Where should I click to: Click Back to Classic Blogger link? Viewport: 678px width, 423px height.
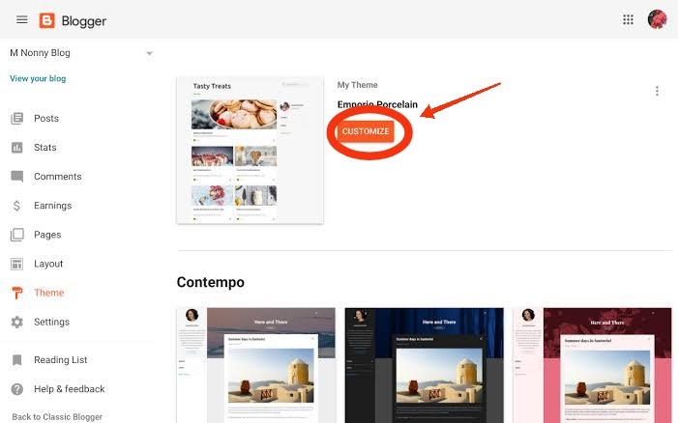pyautogui.click(x=57, y=417)
